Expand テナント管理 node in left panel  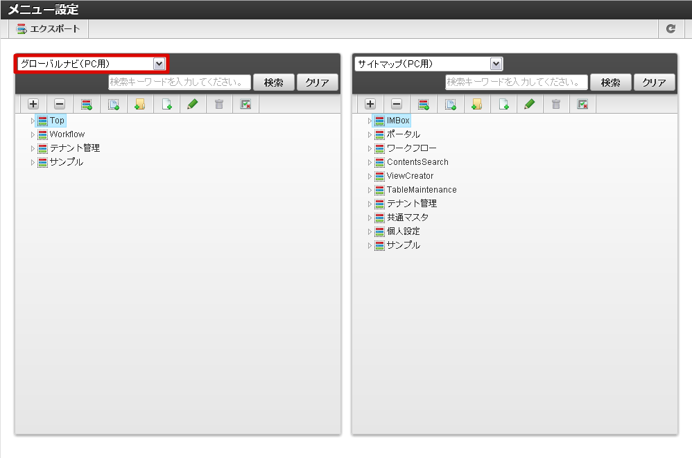33,148
